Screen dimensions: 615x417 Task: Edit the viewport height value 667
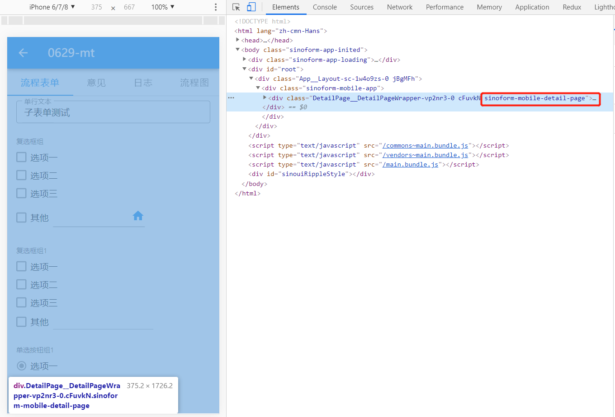[x=129, y=7]
